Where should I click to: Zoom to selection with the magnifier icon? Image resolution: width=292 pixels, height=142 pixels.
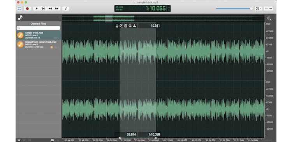130,26
